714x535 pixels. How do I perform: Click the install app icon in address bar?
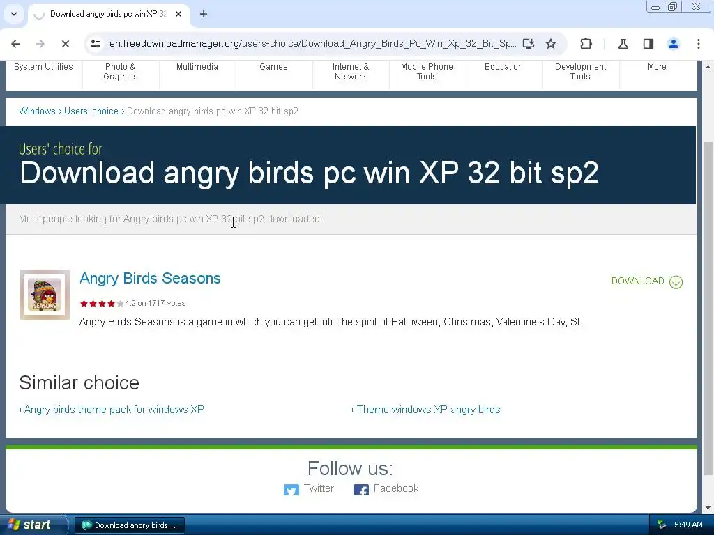click(529, 44)
